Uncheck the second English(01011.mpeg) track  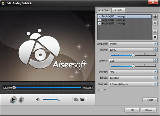tap(99, 20)
